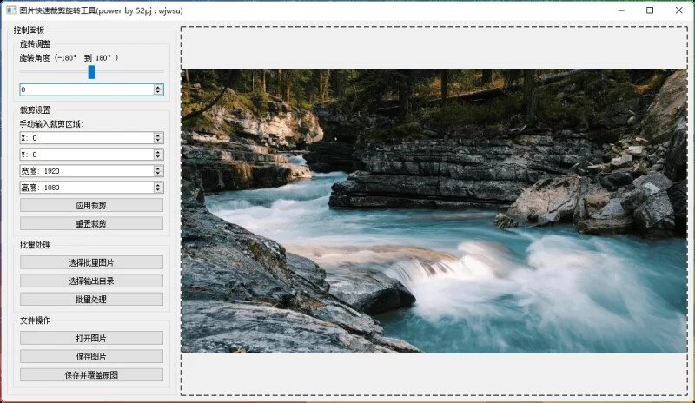Minimize the image tool window
The width and height of the screenshot is (695, 403).
point(621,10)
